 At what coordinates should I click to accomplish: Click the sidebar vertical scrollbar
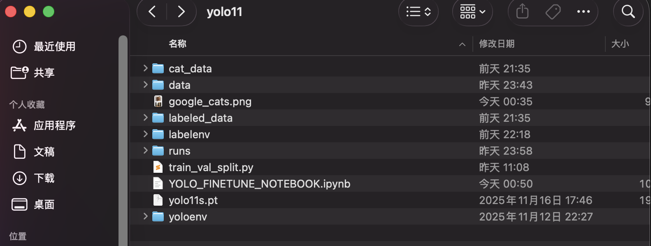coord(123,140)
